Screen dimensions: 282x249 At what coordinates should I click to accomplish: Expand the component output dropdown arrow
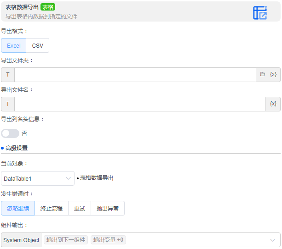tap(272, 240)
